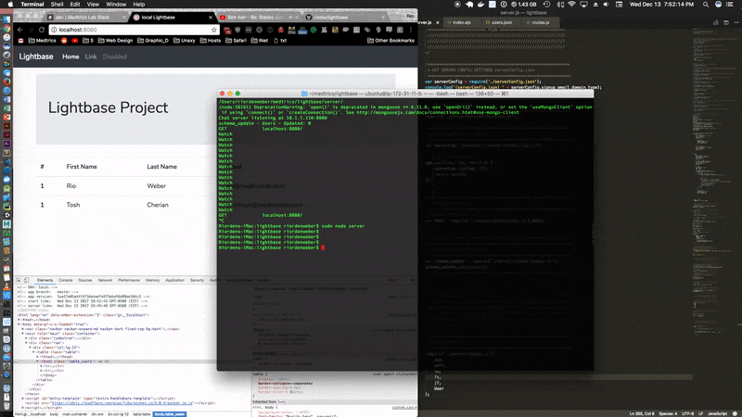Collapse the tbody table_users node
This screenshot has height=417, width=742.
(x=37, y=361)
